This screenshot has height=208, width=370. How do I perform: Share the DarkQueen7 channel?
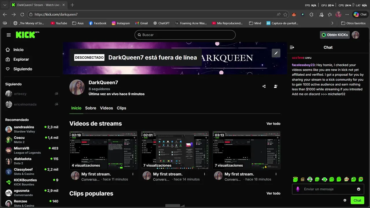point(264,86)
